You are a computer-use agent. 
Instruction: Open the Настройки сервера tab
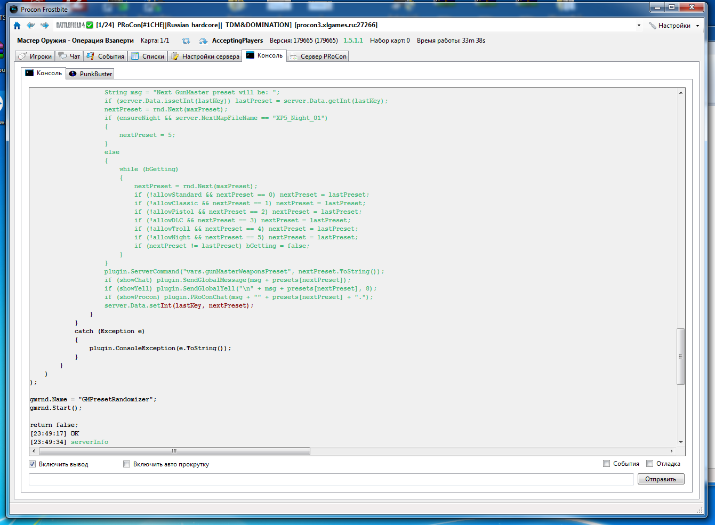coord(205,56)
